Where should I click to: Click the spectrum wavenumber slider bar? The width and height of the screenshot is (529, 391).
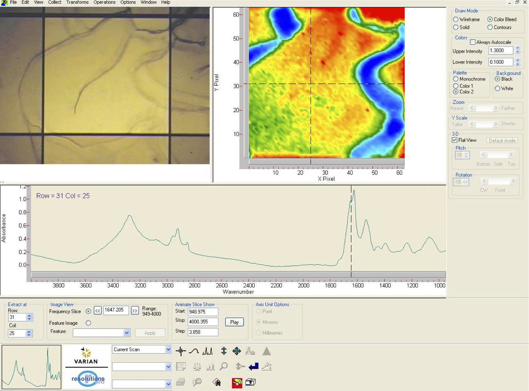pyautogui.click(x=238, y=275)
